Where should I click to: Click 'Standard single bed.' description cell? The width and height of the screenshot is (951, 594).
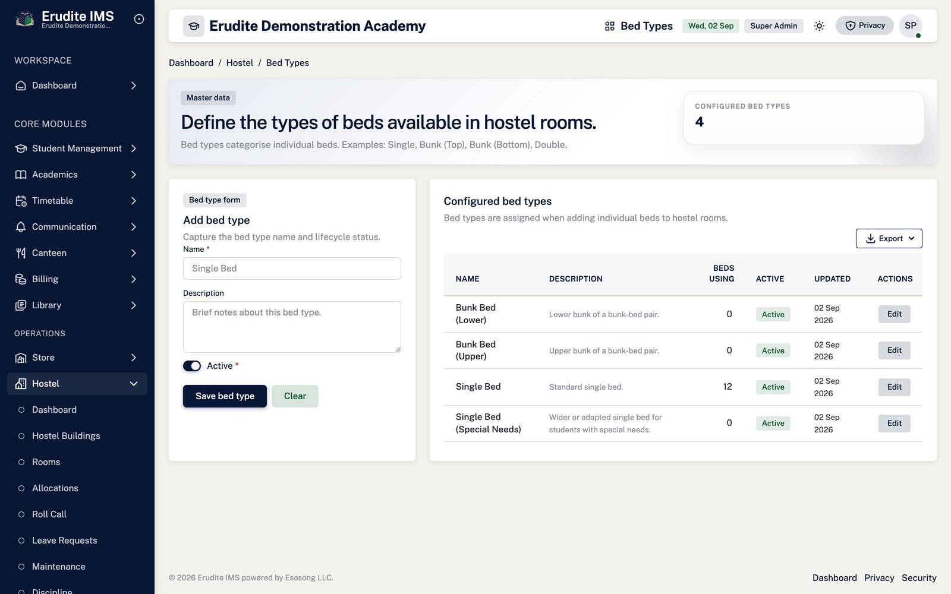coord(586,387)
